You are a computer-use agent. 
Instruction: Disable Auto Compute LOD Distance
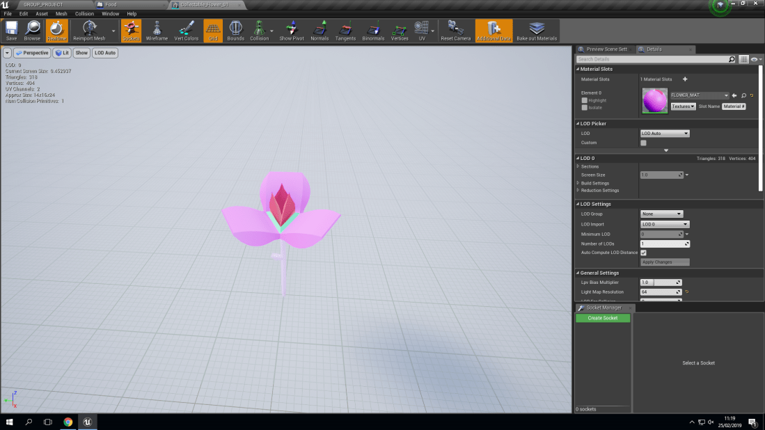click(x=642, y=253)
